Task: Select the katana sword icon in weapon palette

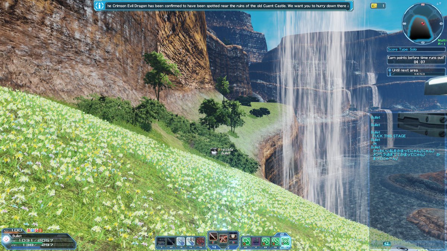Action: pos(213,236)
